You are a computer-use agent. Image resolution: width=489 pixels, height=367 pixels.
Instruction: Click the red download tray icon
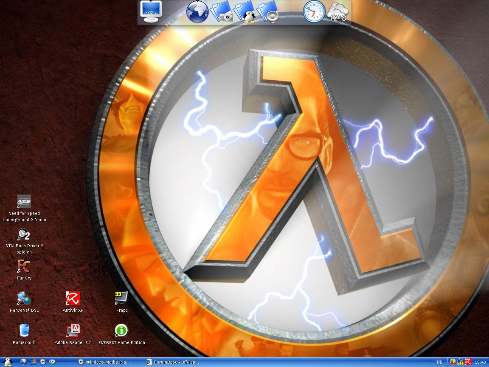[x=453, y=362]
